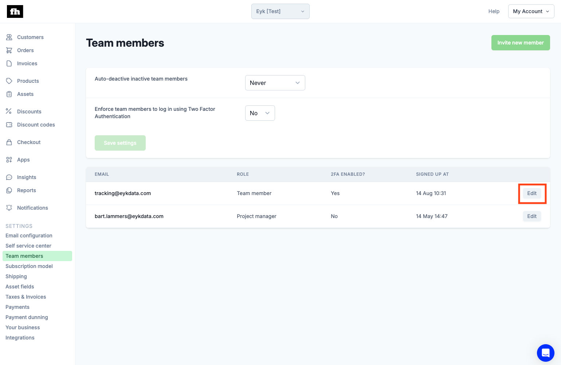Open the Customers people icon
Viewport: 561px width, 365px height.
click(9, 37)
